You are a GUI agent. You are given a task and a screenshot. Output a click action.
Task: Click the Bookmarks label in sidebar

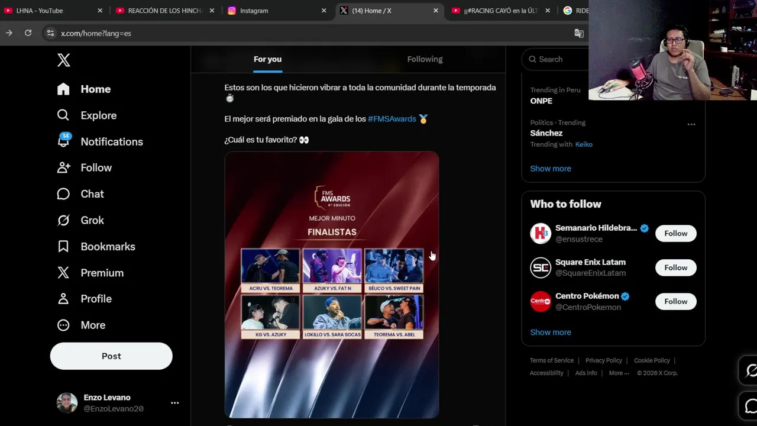click(x=108, y=247)
